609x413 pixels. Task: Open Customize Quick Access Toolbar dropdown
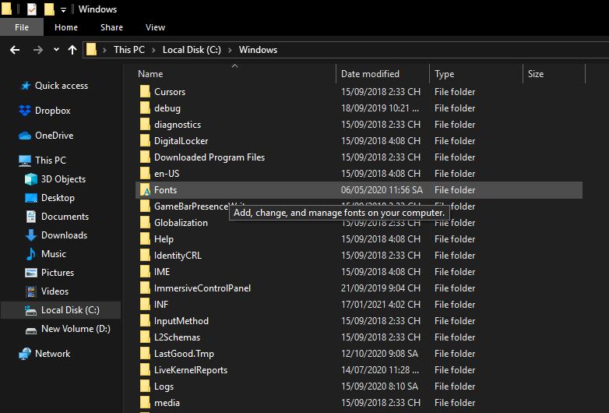click(63, 9)
